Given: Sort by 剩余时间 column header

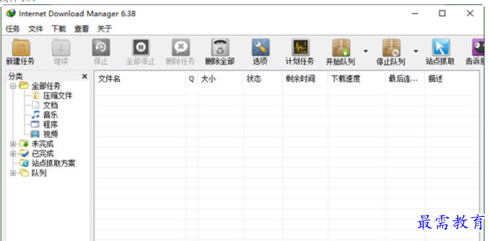Looking at the screenshot, I should click(305, 79).
